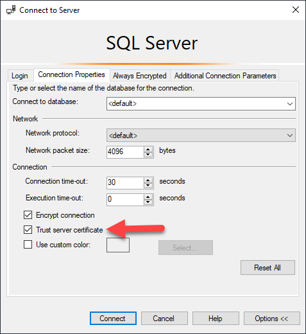Open the Additional Connection Parameters tab
The image size is (306, 334).
click(x=225, y=76)
